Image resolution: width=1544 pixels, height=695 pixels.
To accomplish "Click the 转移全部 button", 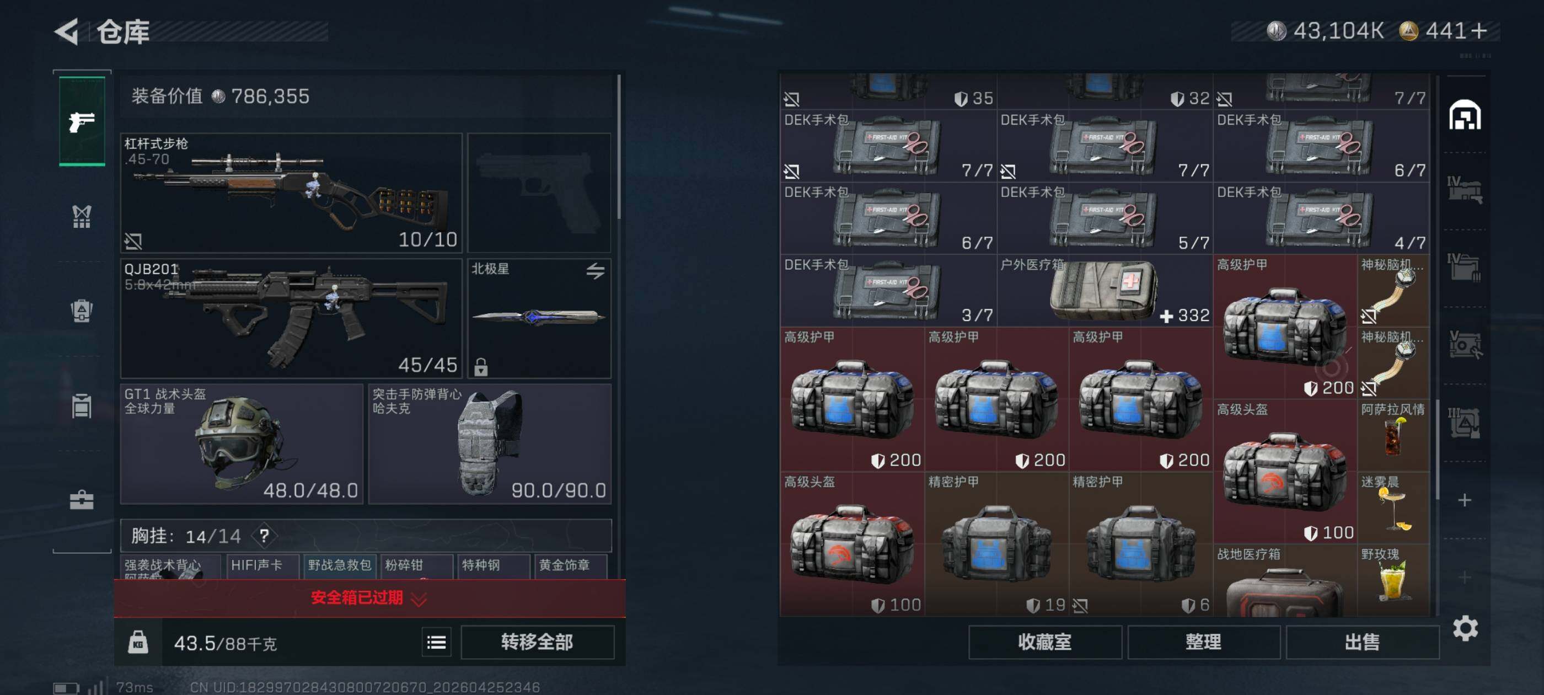I will click(537, 642).
